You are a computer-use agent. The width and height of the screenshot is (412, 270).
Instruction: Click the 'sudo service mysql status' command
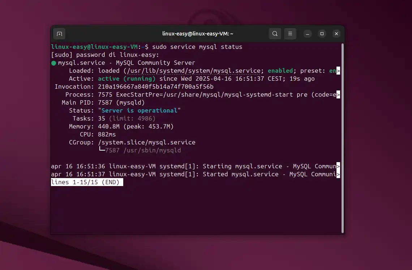pyautogui.click(x=197, y=47)
